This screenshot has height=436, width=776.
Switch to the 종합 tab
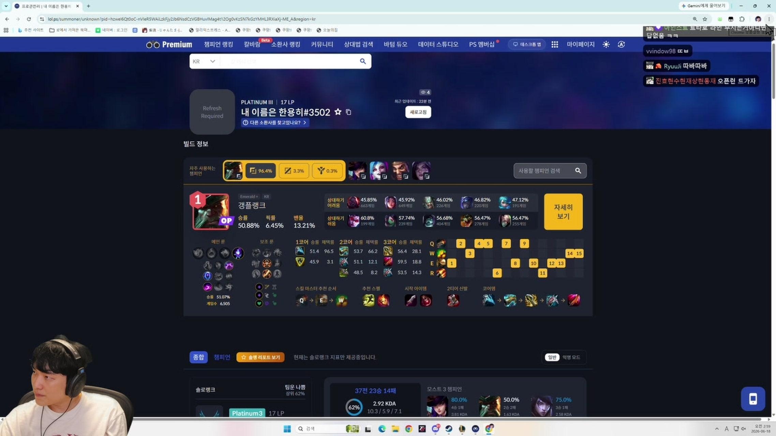tap(198, 357)
